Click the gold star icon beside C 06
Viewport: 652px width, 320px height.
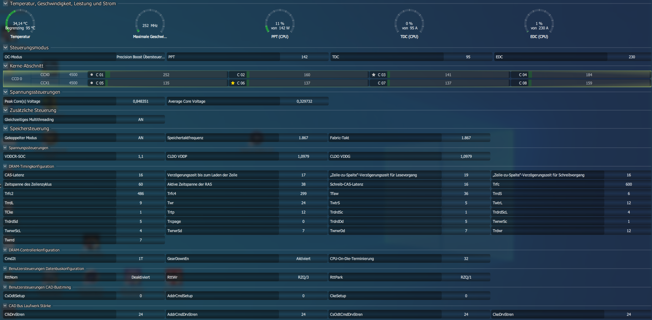coord(233,83)
